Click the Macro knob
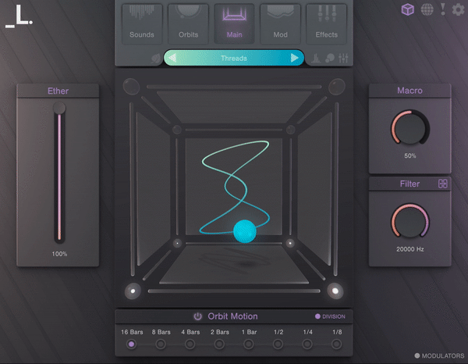The image size is (468, 364). 409,127
